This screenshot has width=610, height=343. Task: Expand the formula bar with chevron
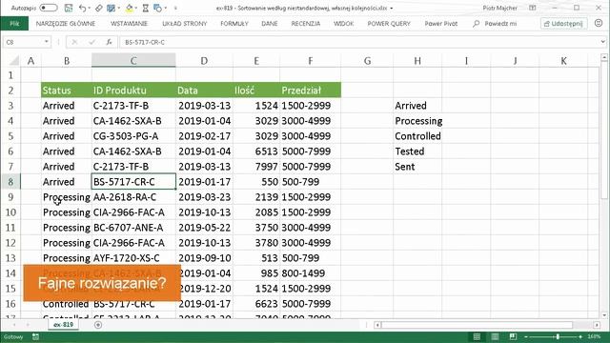coord(602,42)
